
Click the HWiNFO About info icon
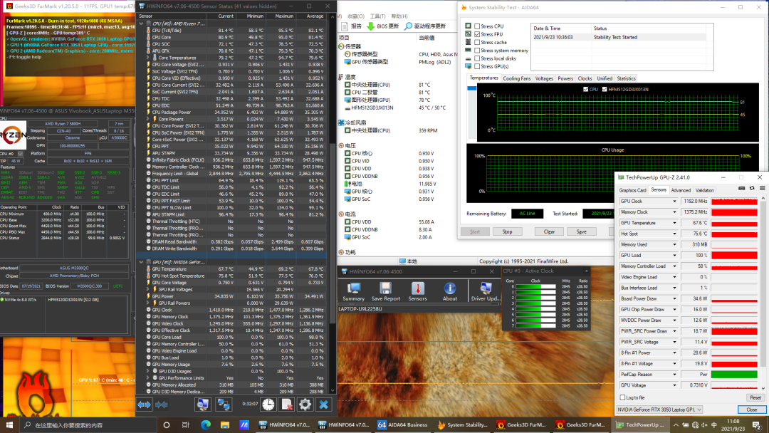click(450, 288)
